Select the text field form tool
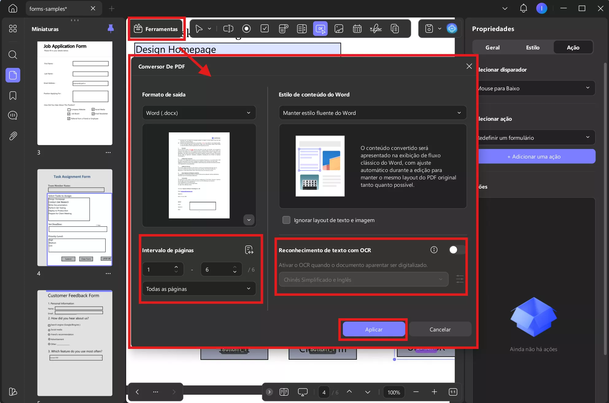609x403 pixels. point(228,29)
